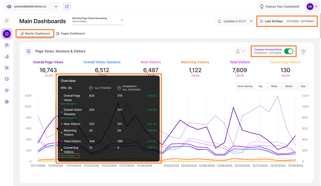Click the Monthly Page Views Remaining progress bar

click(98, 25)
